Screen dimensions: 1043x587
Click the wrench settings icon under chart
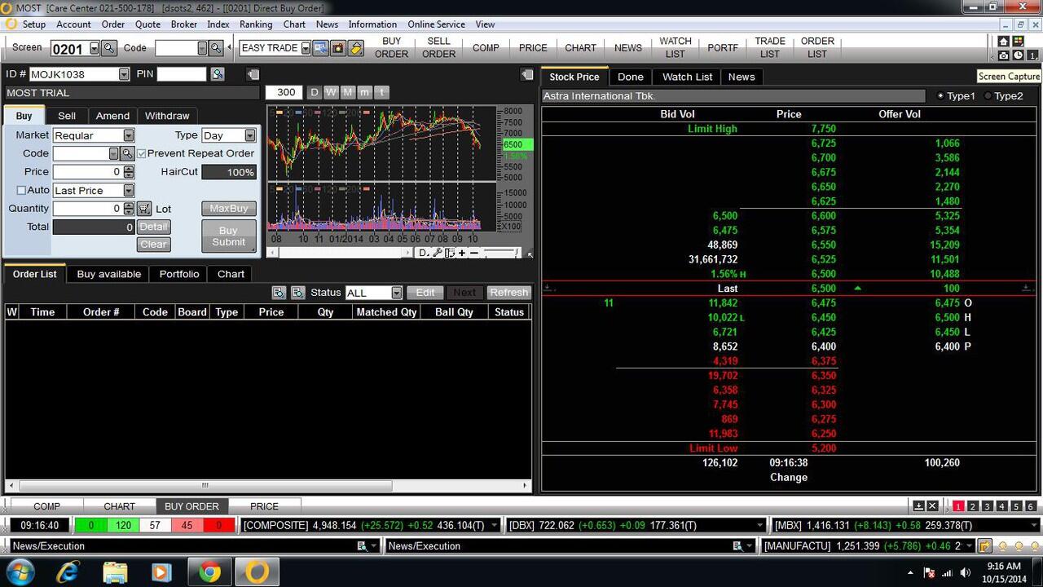tap(438, 253)
